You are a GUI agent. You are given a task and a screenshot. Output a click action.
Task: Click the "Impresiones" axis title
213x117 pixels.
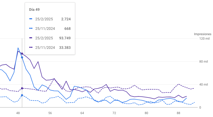point(202,34)
